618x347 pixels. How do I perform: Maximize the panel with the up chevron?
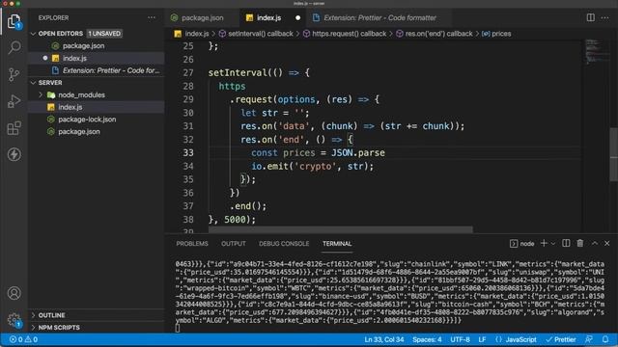click(x=595, y=244)
